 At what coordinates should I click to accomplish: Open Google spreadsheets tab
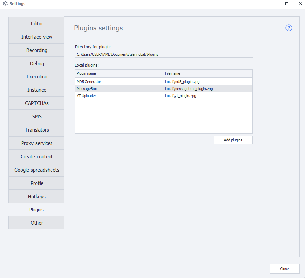pyautogui.click(x=37, y=170)
